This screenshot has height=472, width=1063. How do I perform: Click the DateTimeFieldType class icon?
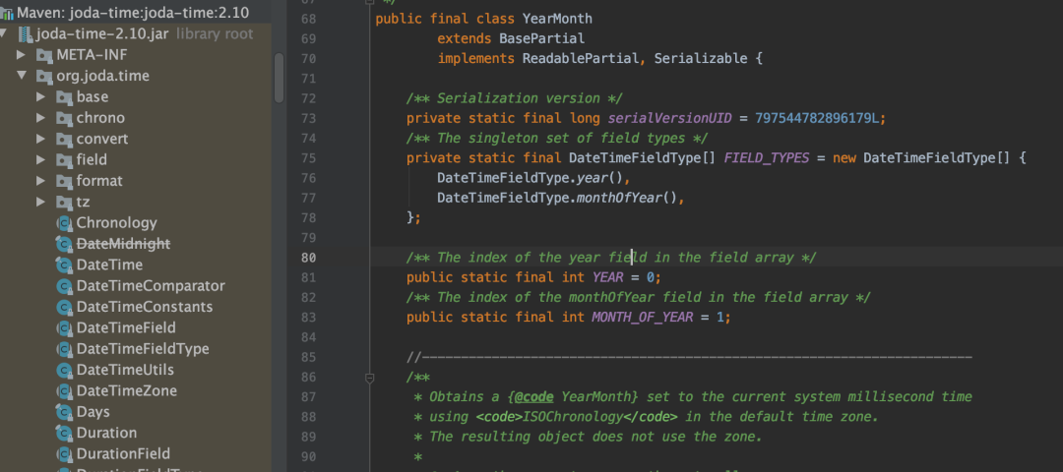coord(64,349)
